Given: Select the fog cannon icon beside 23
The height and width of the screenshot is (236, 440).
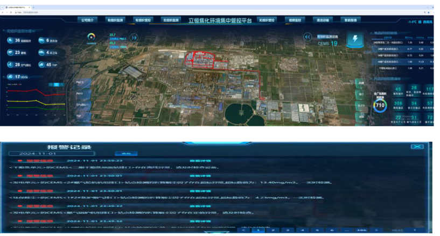Looking at the screenshot, I should (x=10, y=52).
